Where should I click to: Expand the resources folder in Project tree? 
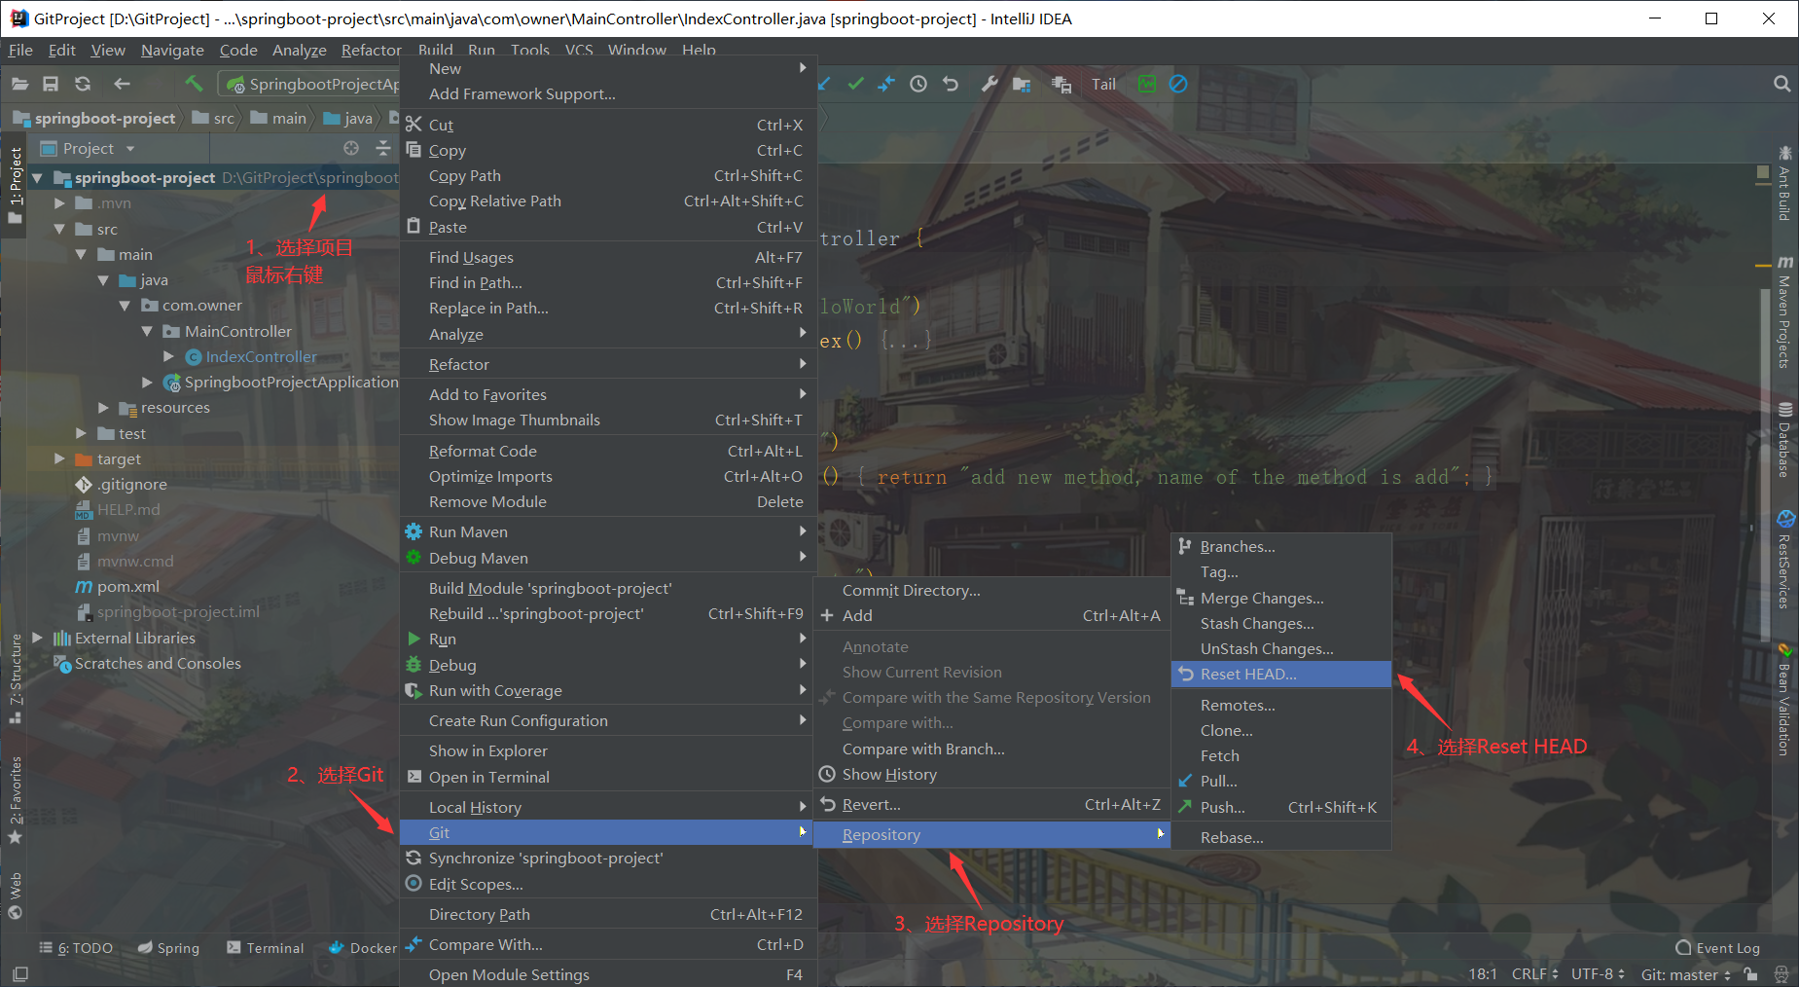coord(102,407)
